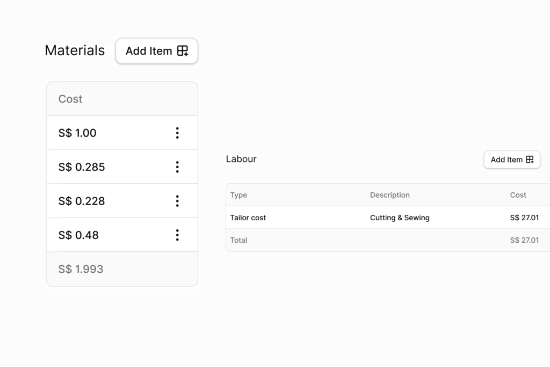The height and width of the screenshot is (367, 550).
Task: Open options menu for S$ 0.285 row
Action: pyautogui.click(x=177, y=167)
